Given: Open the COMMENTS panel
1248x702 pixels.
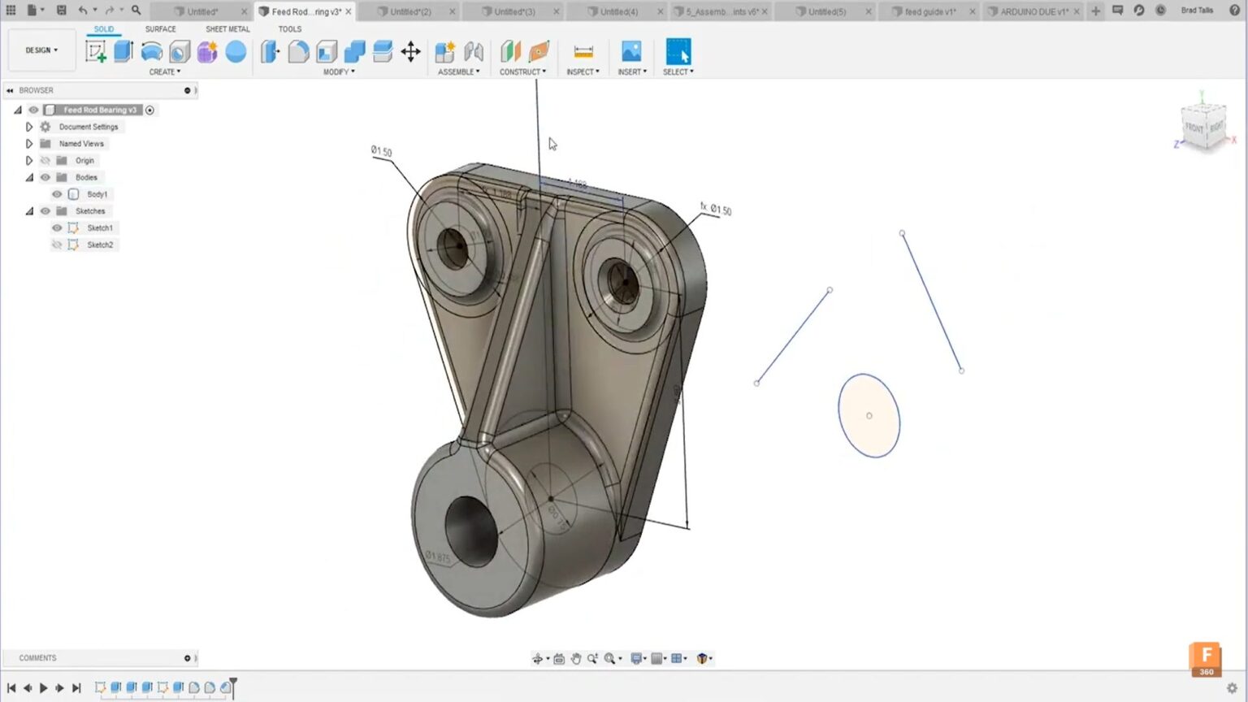Looking at the screenshot, I should coord(37,658).
